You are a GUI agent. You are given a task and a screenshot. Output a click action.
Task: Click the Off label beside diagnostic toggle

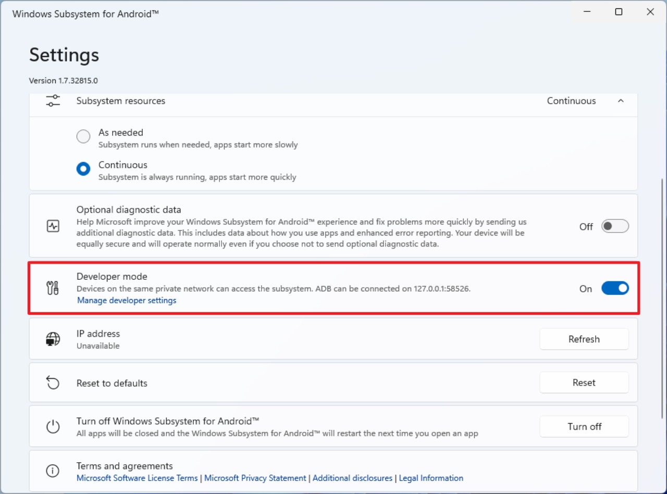[x=586, y=227]
